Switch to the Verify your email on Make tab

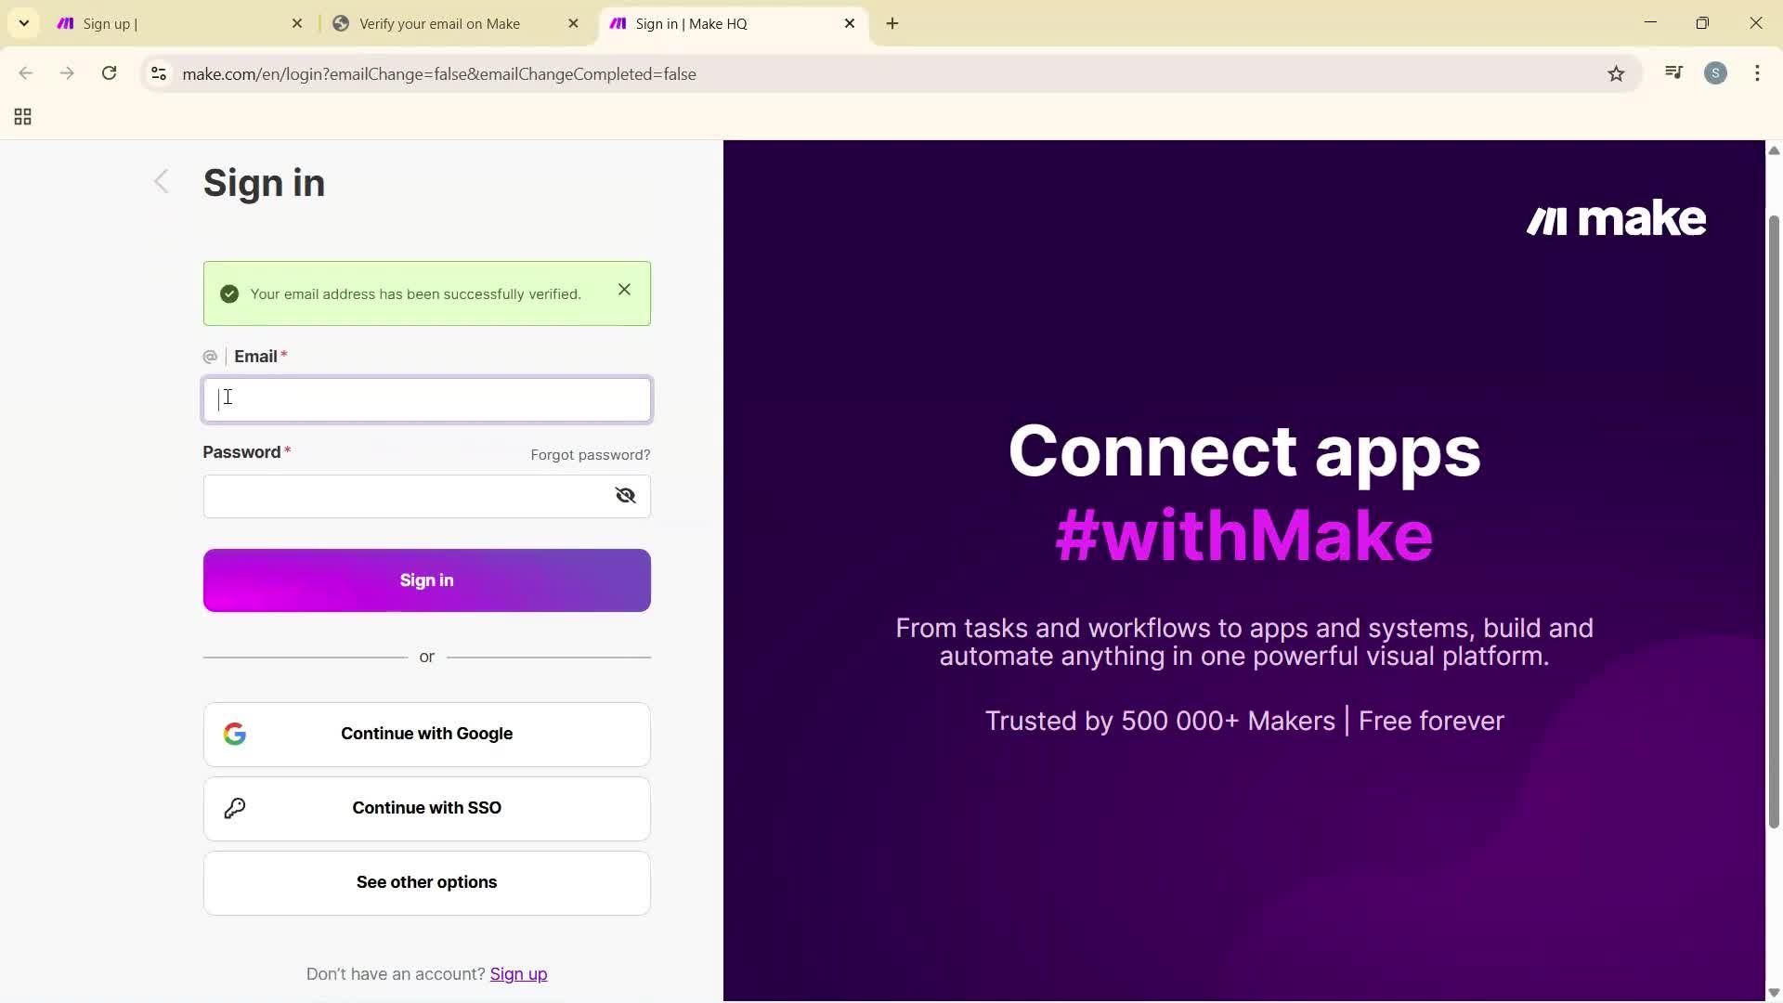coord(436,23)
